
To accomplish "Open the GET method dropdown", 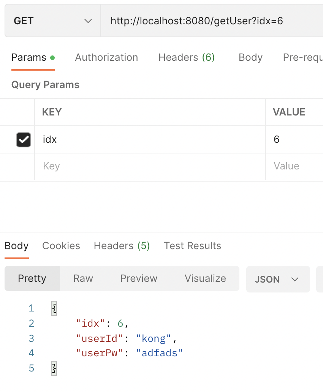I will click(x=52, y=21).
